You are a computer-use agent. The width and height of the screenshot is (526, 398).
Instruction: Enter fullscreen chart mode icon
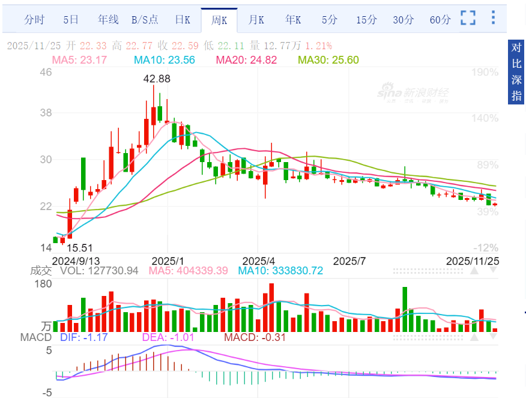click(468, 18)
